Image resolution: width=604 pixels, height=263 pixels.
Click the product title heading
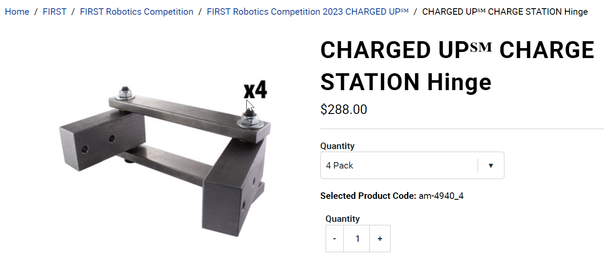click(x=457, y=65)
